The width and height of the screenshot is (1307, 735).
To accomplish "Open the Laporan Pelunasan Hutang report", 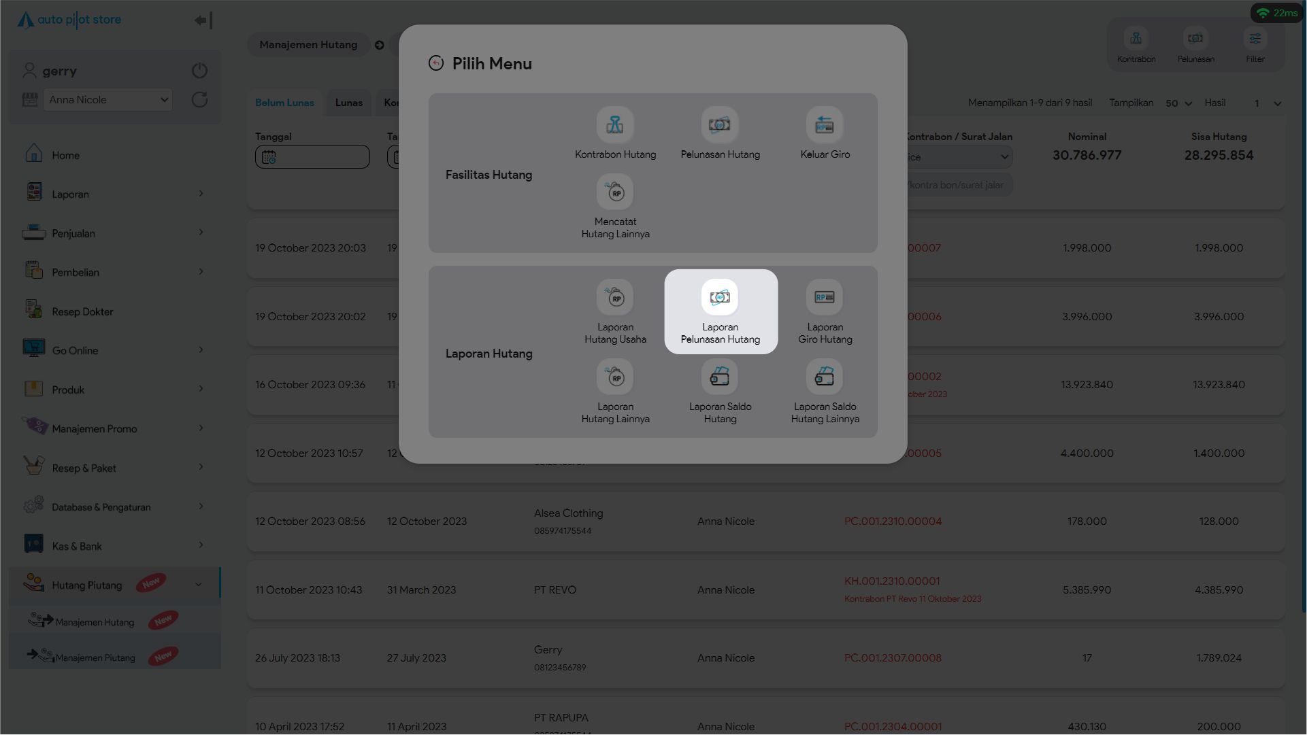I will click(720, 298).
